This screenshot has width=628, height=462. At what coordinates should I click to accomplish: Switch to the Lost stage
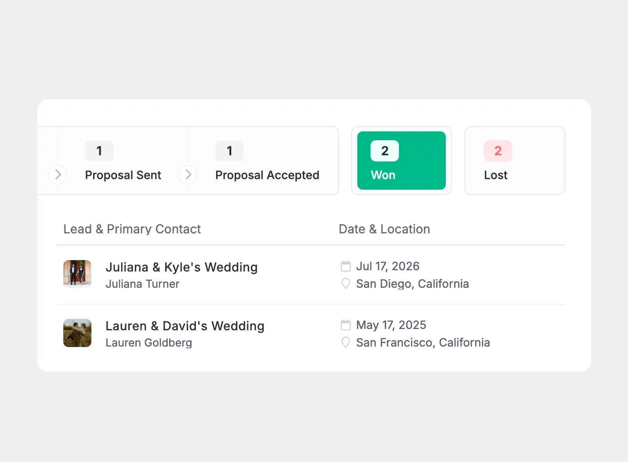tap(515, 161)
